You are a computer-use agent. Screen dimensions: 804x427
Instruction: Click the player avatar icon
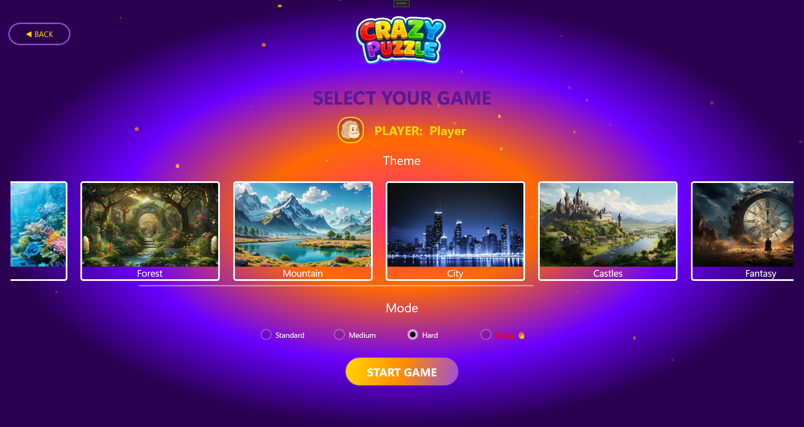(350, 130)
